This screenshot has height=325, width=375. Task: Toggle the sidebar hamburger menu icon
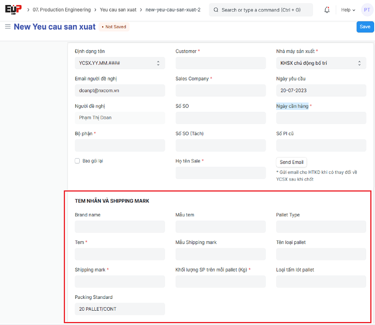pos(7,27)
